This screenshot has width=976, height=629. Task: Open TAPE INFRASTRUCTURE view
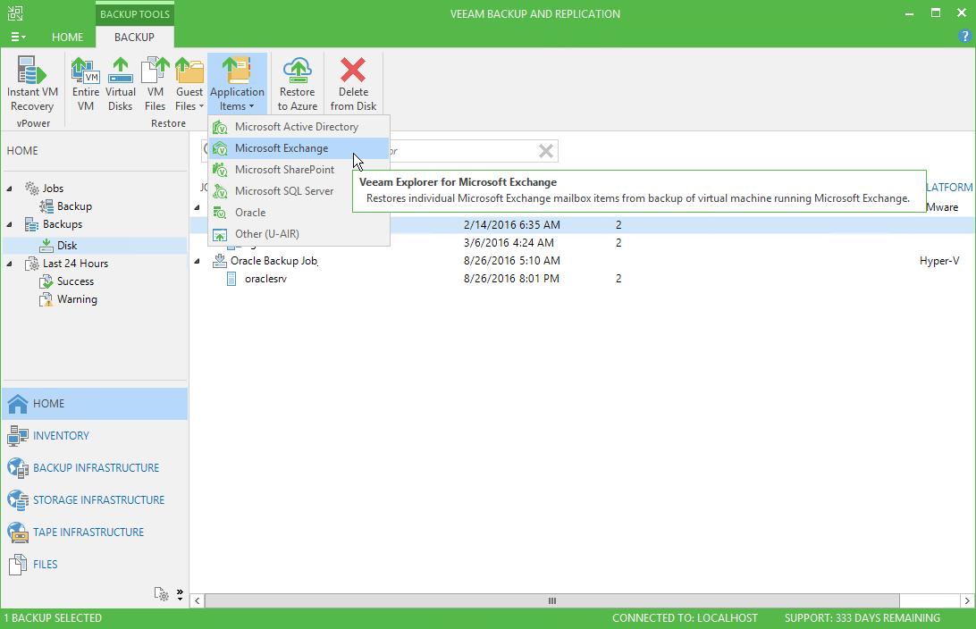[95, 532]
